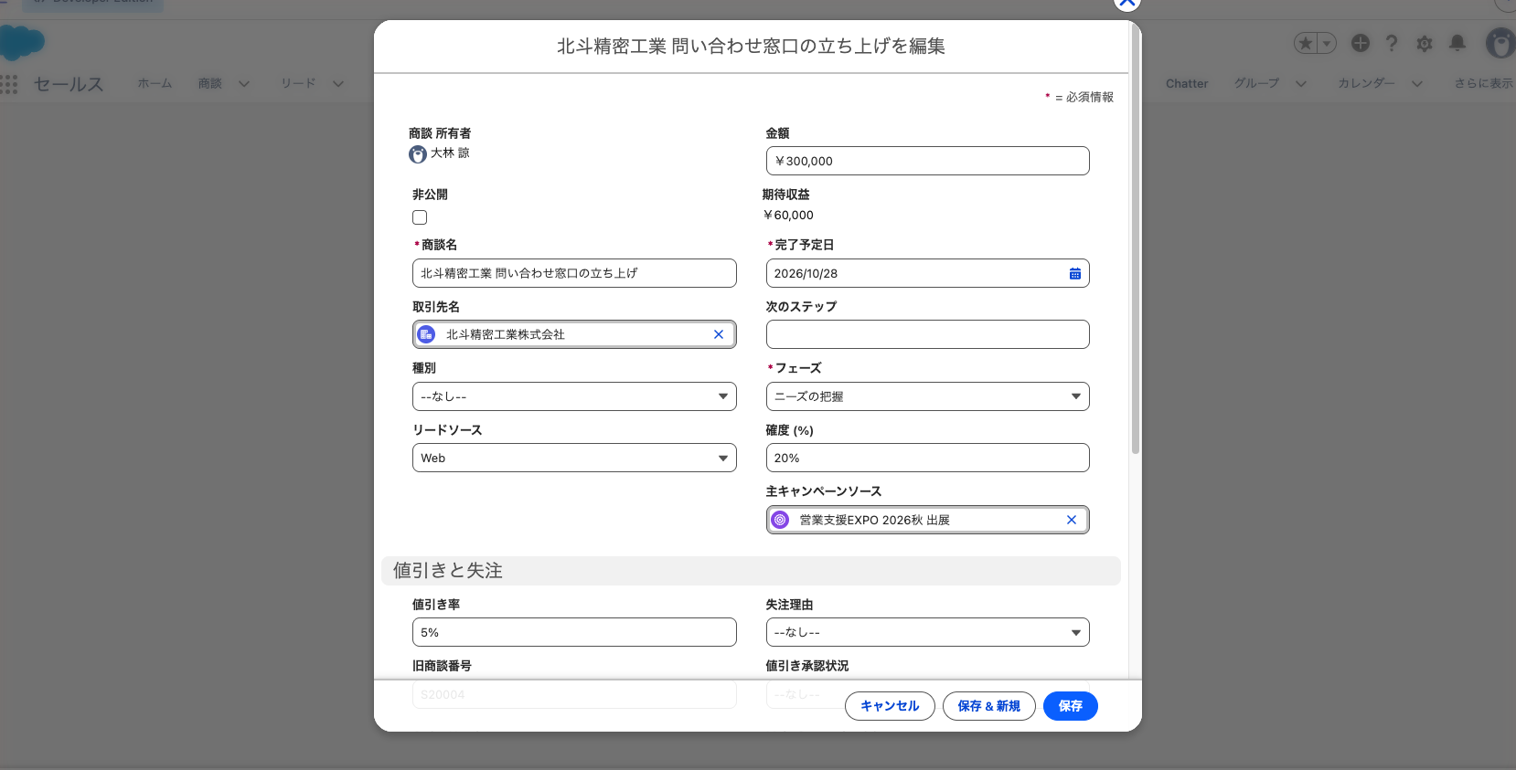Clear the 北斗精密工業株式会社 account selection
The image size is (1516, 770).
[x=719, y=334]
